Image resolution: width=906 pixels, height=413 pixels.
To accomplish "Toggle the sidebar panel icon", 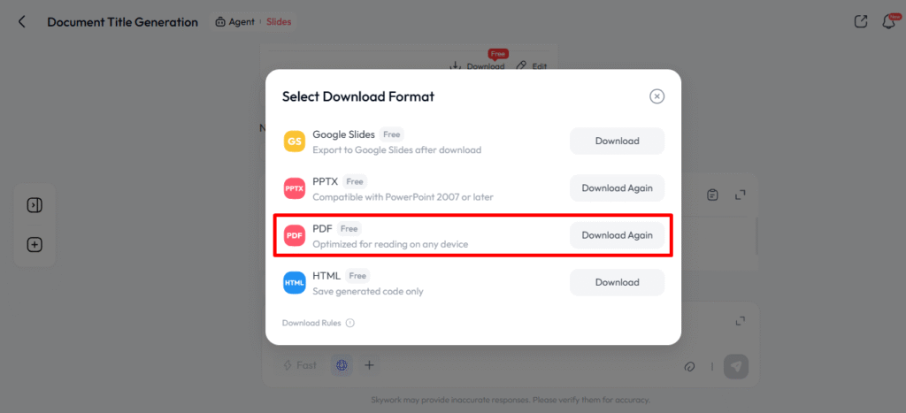I will pos(35,205).
